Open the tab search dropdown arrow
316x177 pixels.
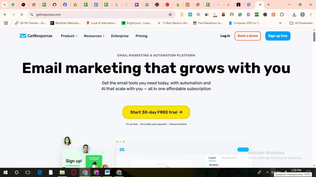(x=4, y=5)
